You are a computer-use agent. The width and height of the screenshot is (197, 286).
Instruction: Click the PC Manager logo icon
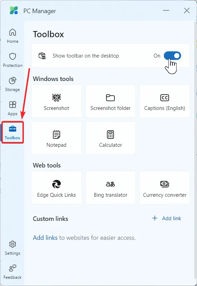click(14, 10)
